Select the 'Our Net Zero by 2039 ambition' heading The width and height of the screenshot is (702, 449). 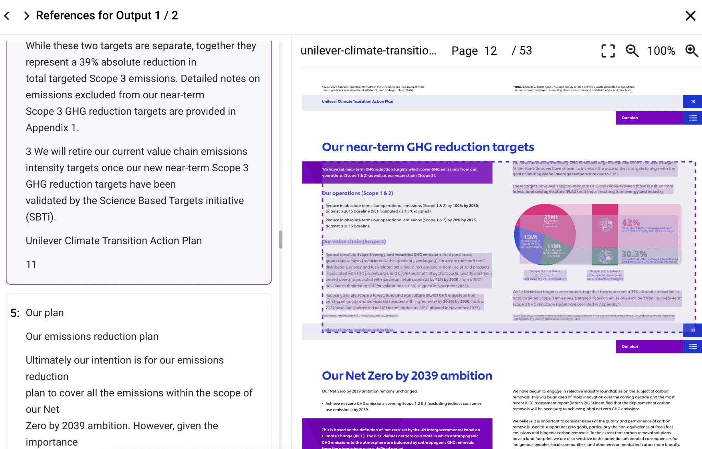(x=407, y=376)
